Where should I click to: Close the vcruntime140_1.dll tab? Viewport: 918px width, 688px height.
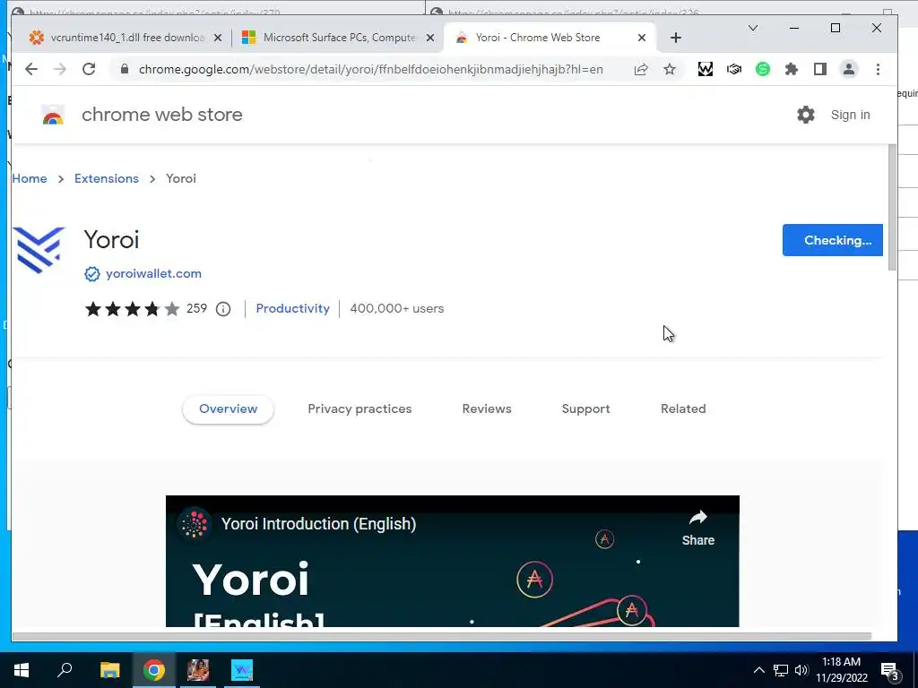[x=218, y=38]
